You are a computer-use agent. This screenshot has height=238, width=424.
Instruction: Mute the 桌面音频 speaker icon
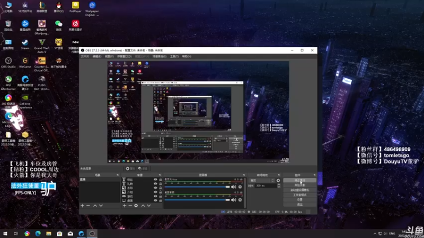[234, 200]
